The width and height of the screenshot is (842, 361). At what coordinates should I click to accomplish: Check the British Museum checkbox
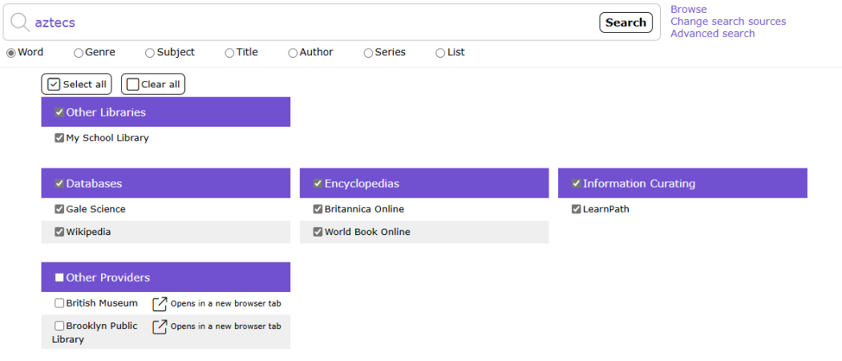point(59,303)
